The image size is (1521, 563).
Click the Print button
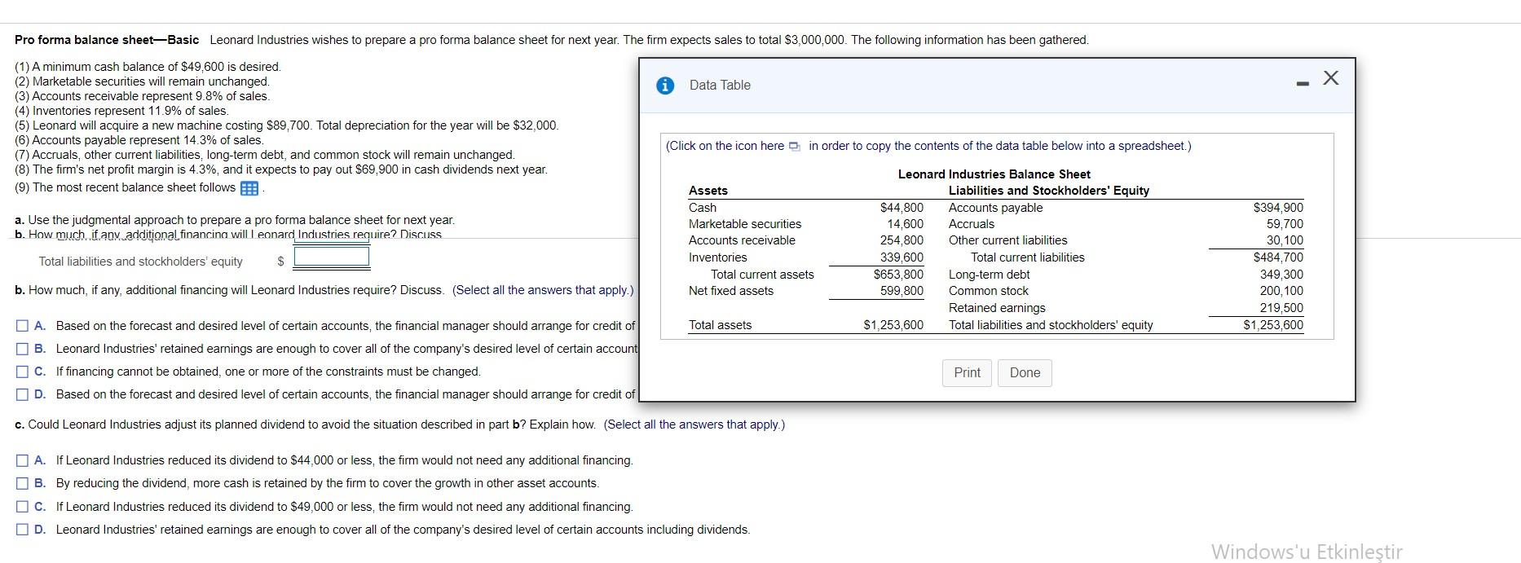click(968, 372)
